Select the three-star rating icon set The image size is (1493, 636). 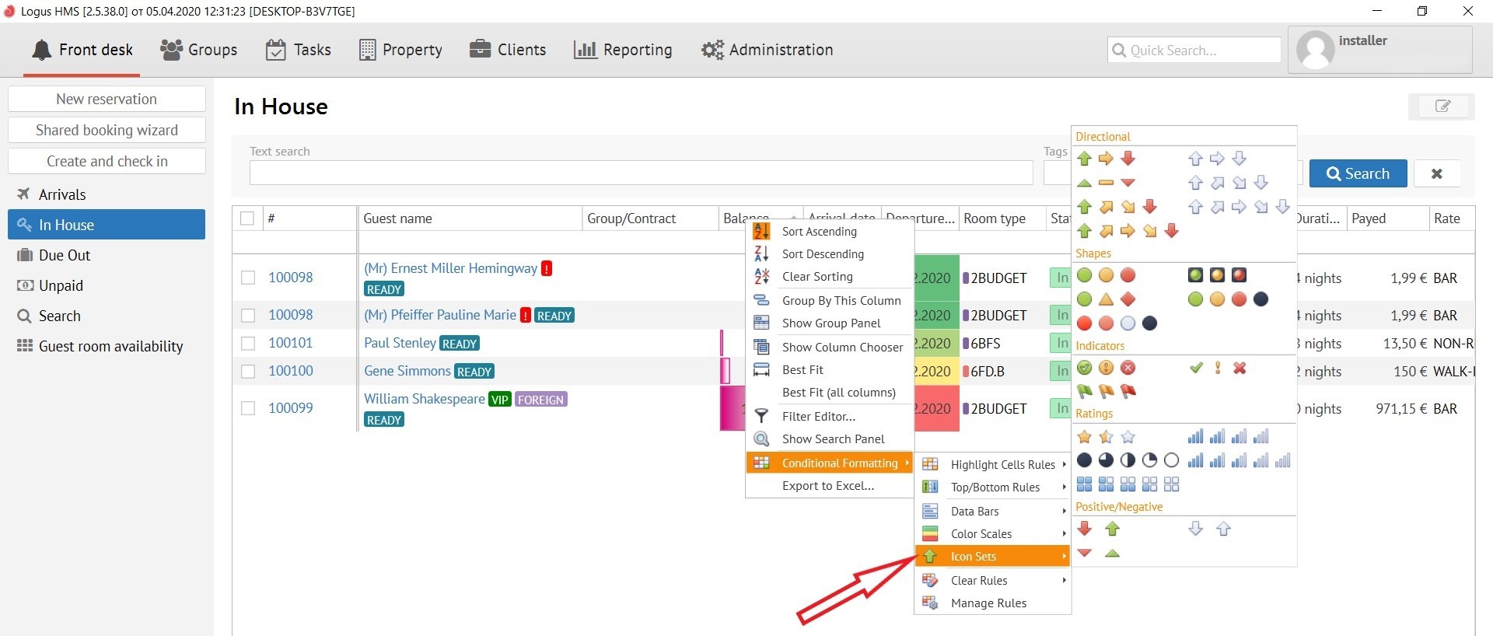click(1106, 437)
